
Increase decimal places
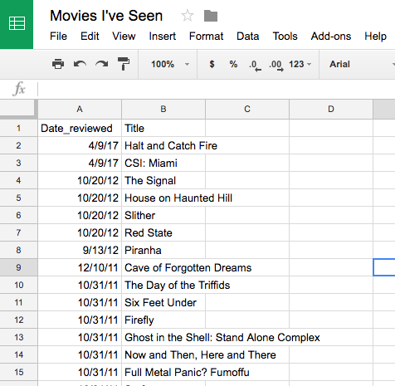point(276,66)
